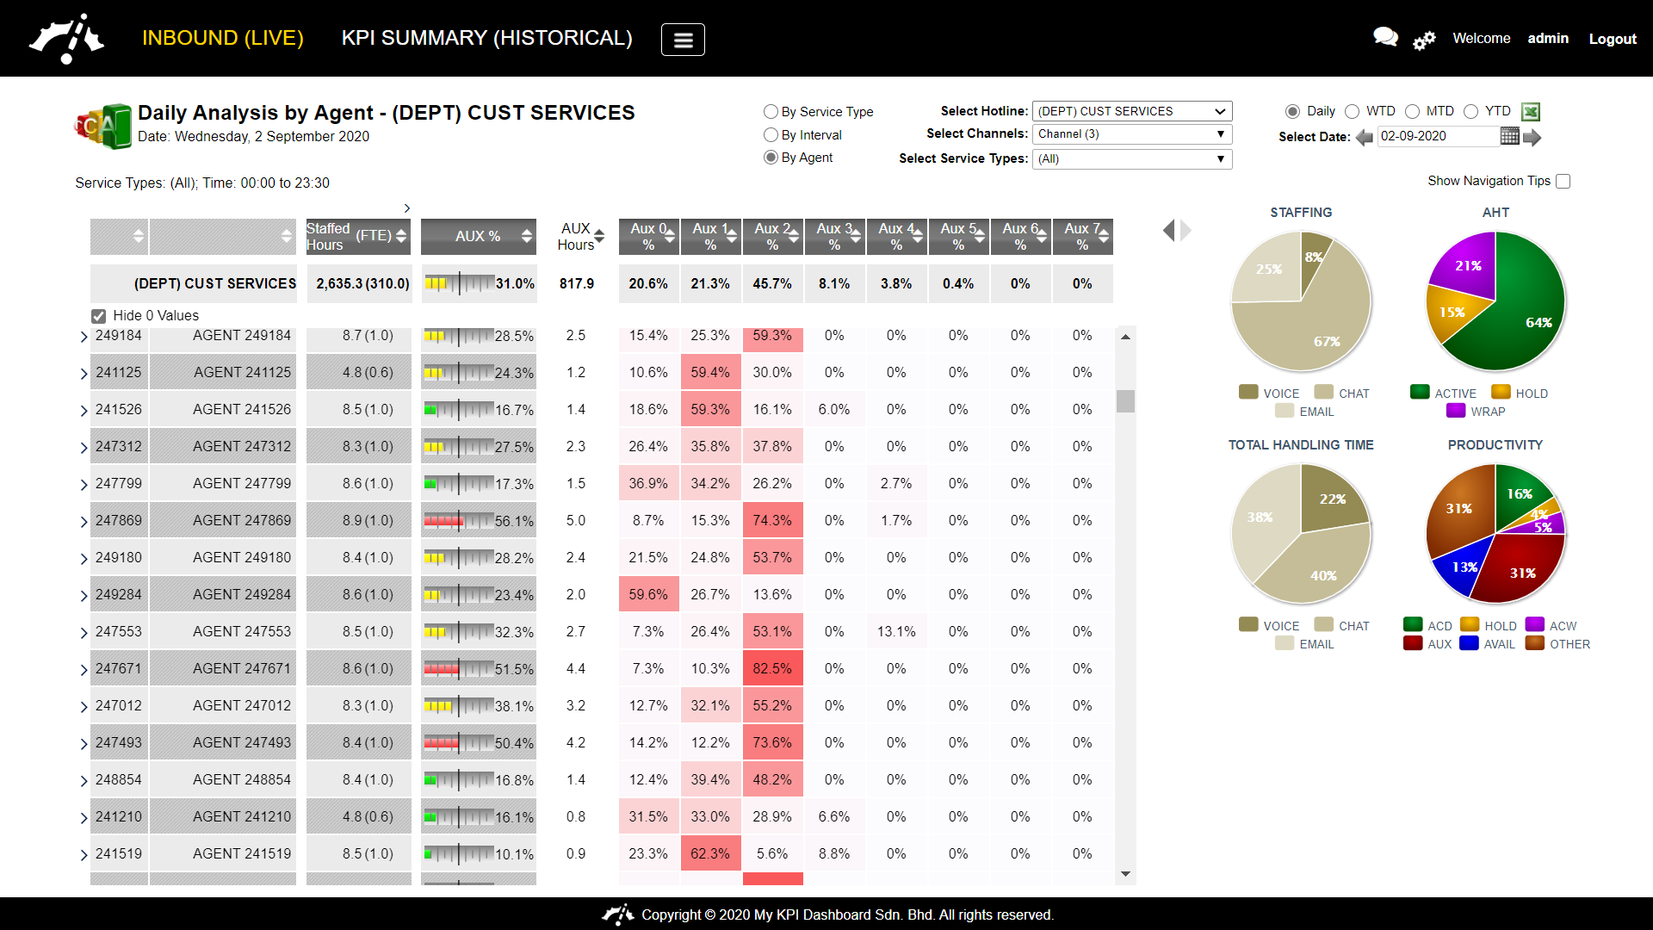Expand row for agent 247869
Image resolution: width=1653 pixels, height=930 pixels.
(x=84, y=522)
